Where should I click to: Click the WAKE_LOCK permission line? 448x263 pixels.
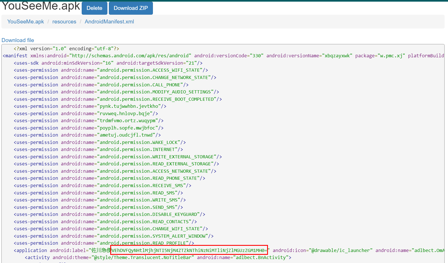(x=100, y=143)
